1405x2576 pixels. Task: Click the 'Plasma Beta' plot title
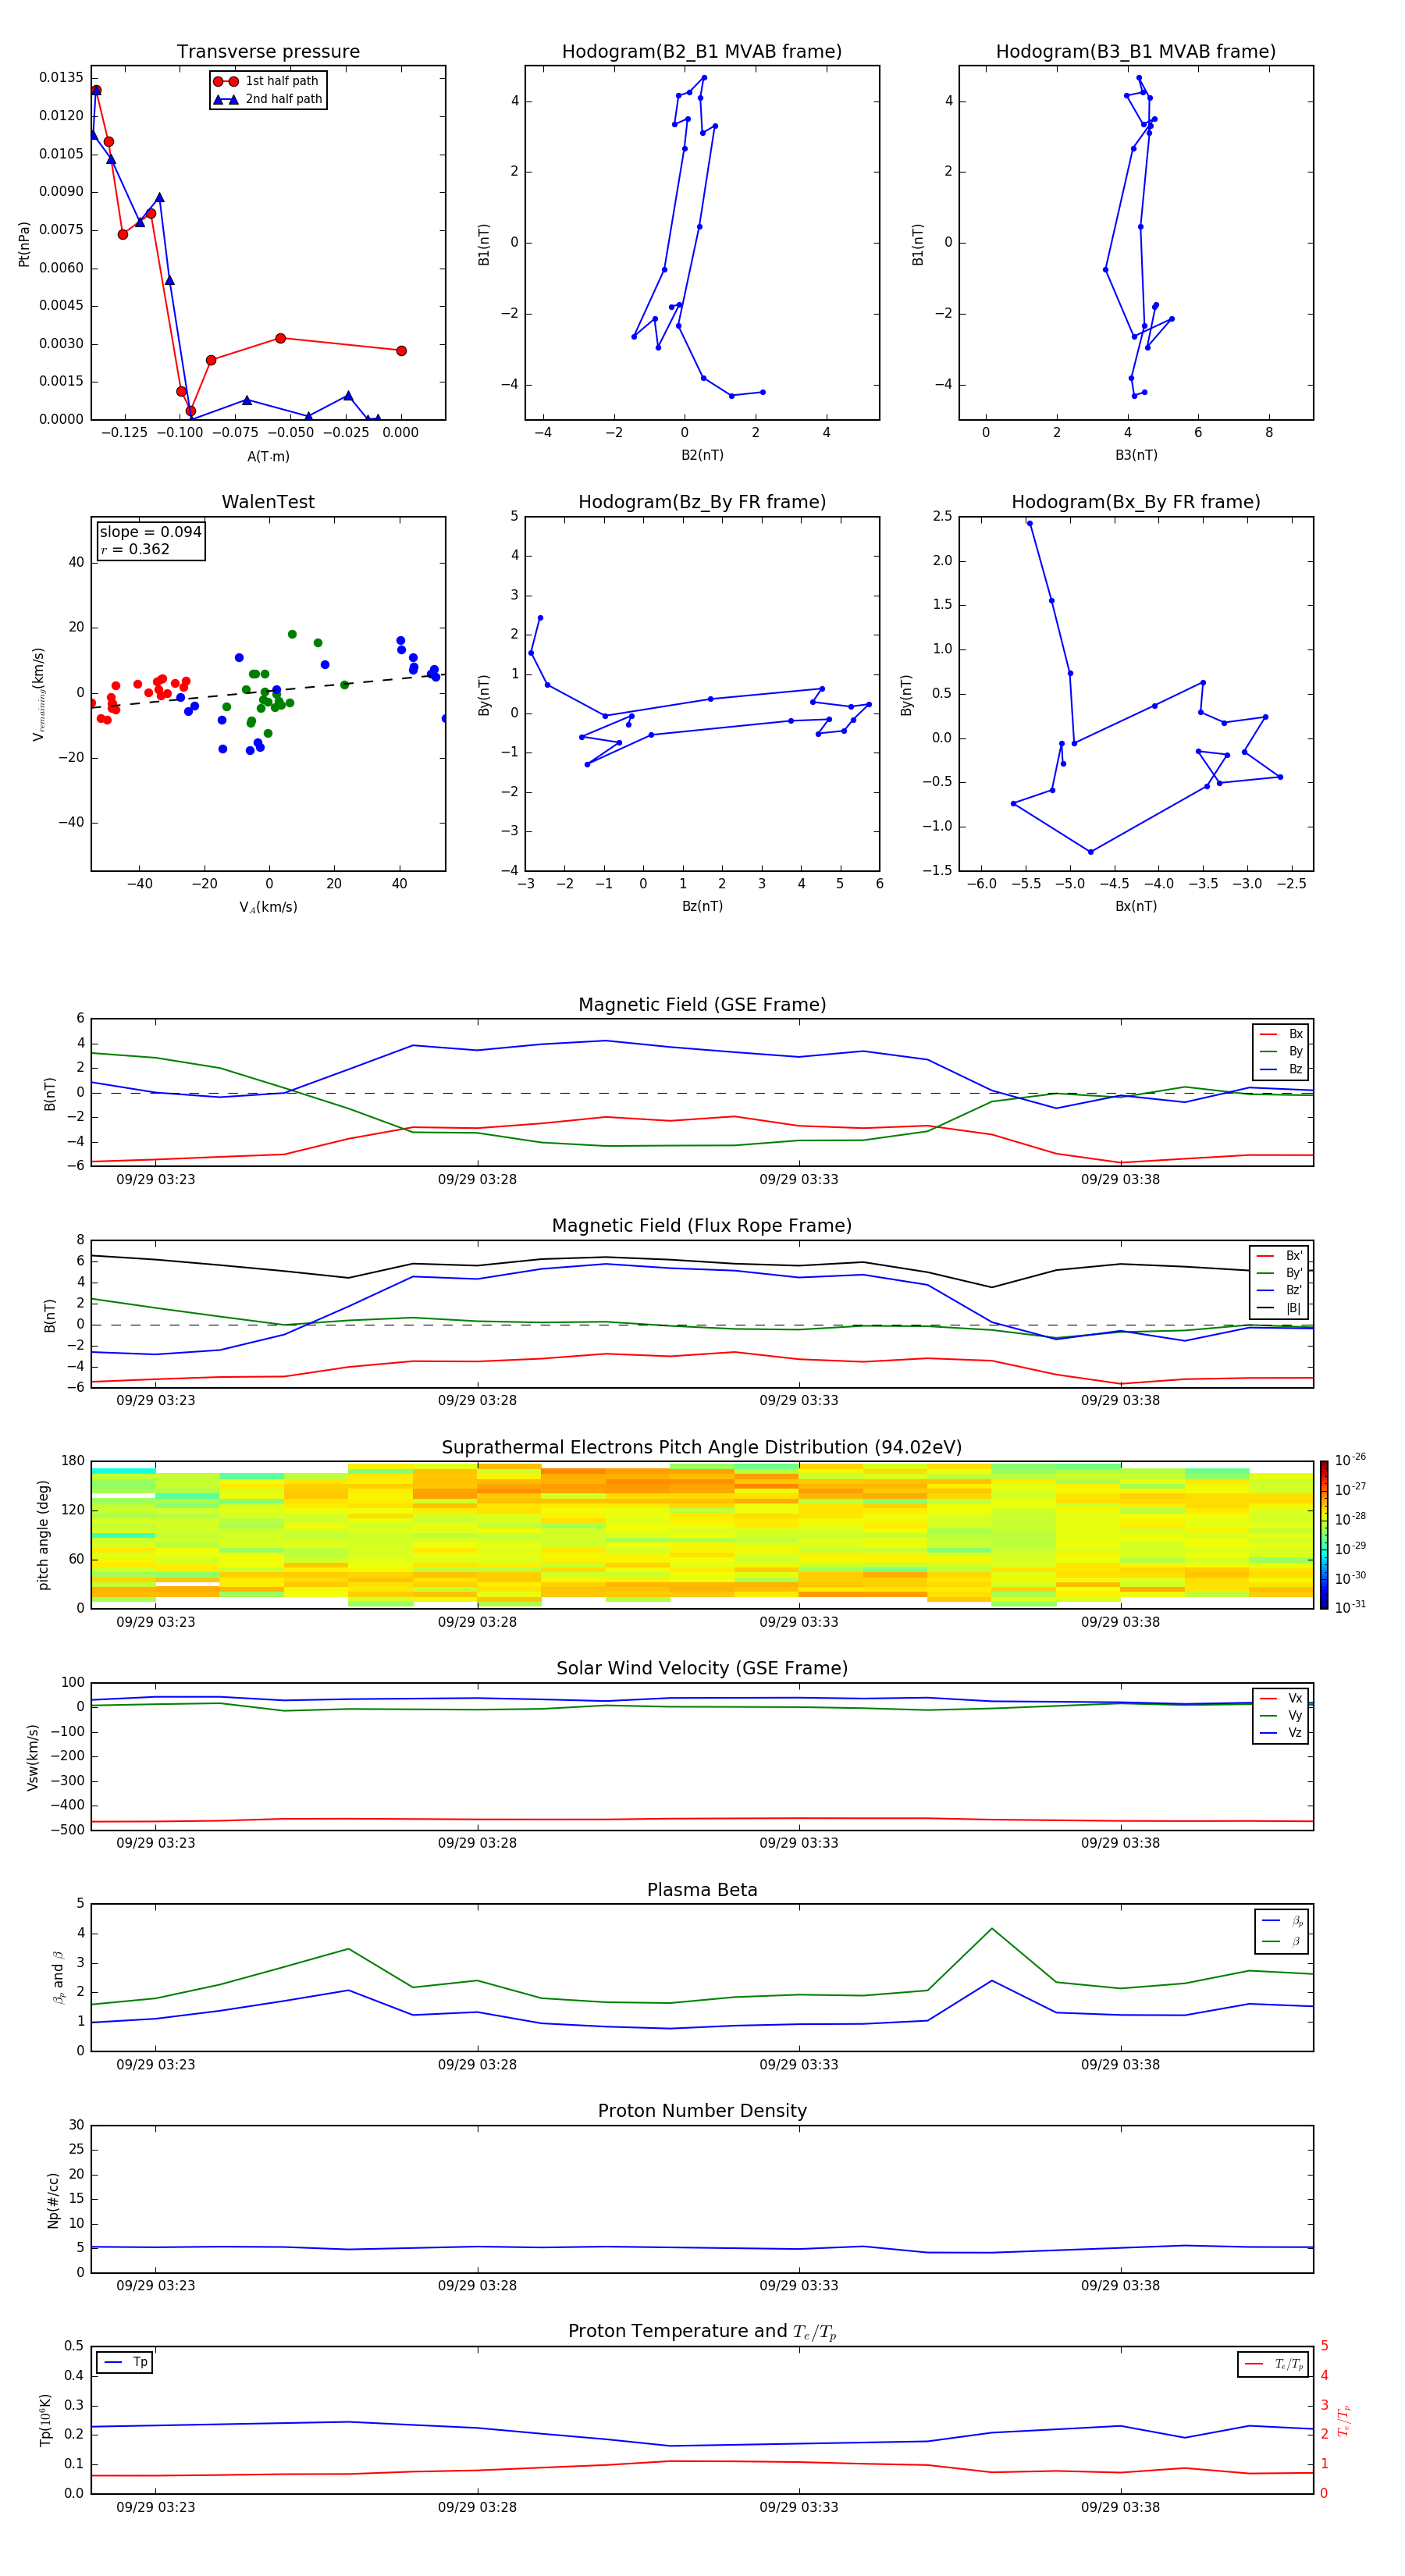coord(702,1890)
